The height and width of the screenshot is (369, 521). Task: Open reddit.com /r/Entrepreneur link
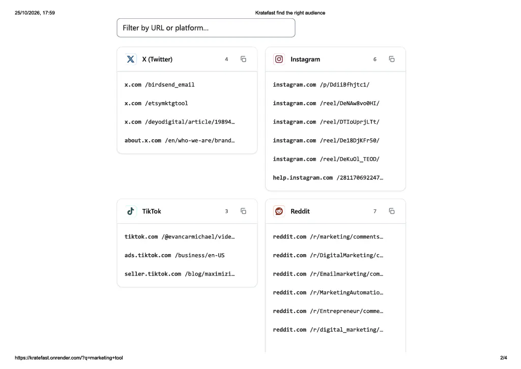pyautogui.click(x=328, y=311)
